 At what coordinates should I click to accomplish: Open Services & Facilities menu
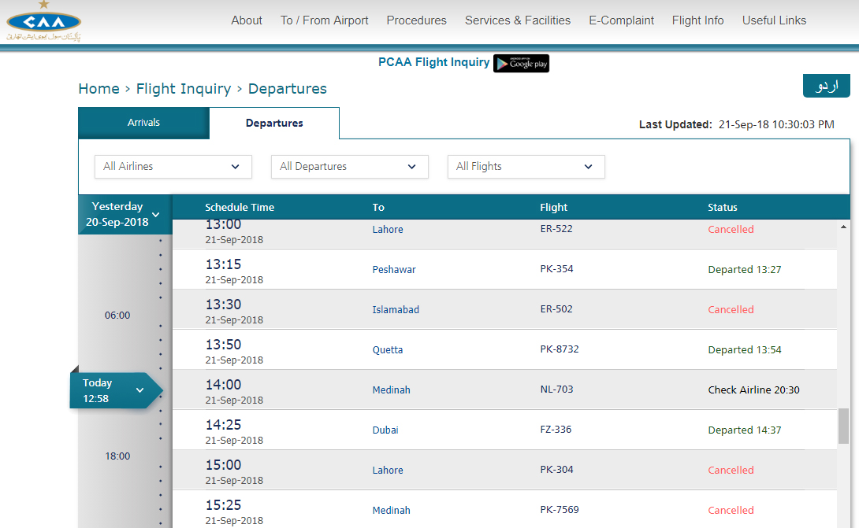[x=518, y=20]
